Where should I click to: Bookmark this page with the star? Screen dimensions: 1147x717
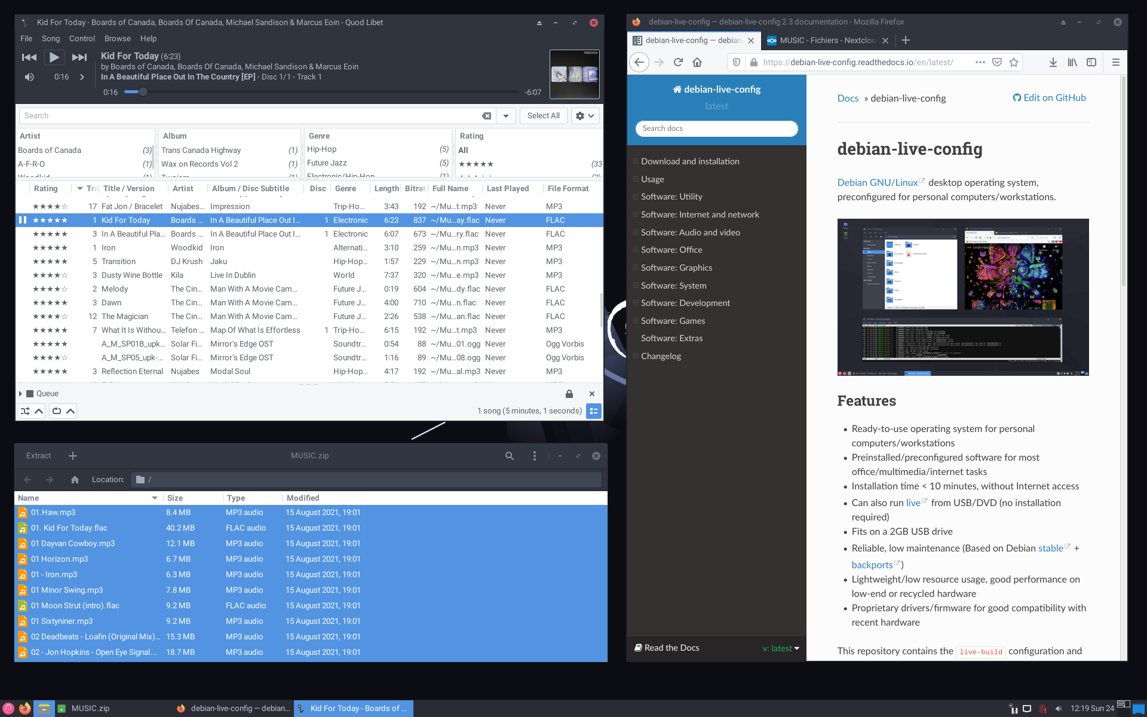1014,62
